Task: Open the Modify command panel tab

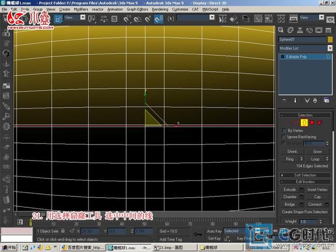Action: (x=291, y=30)
